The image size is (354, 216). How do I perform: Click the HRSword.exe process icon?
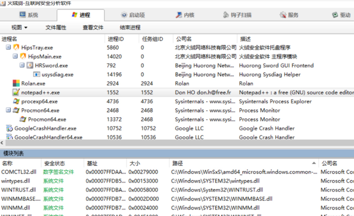pyautogui.click(x=30, y=65)
